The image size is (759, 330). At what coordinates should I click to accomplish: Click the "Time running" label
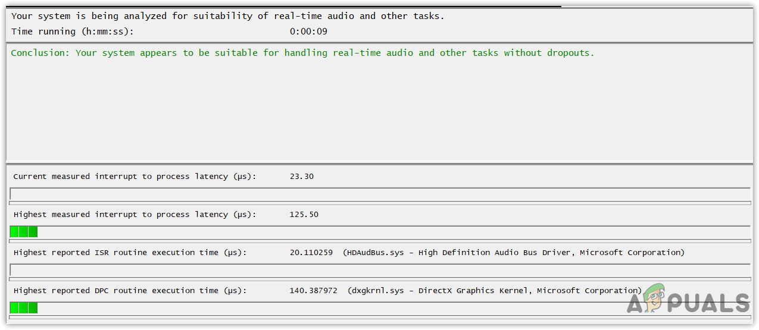(73, 32)
